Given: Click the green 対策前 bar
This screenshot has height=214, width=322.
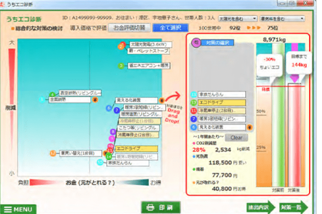Looking at the screenshot, I should (x=278, y=115).
